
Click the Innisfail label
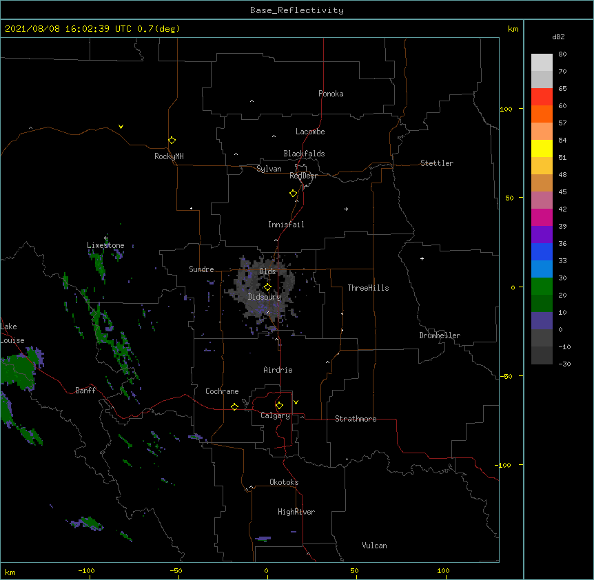click(x=286, y=225)
